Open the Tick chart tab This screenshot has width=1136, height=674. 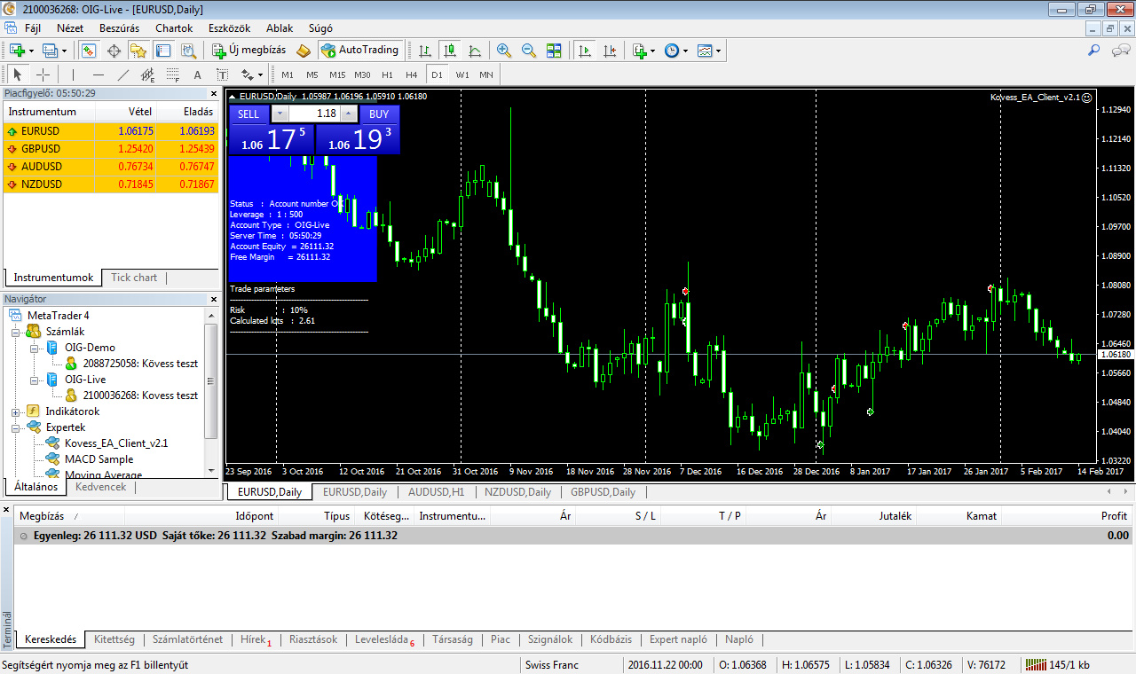coord(134,278)
